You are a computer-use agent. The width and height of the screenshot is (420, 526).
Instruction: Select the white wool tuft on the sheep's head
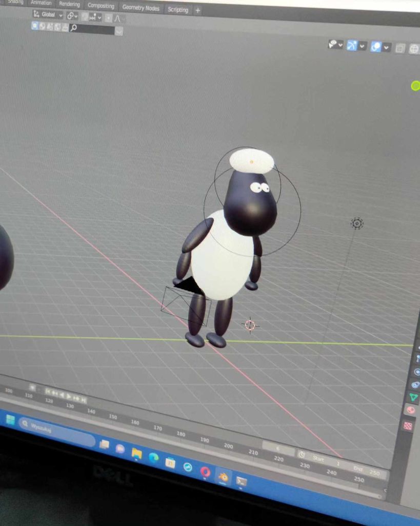coord(251,161)
